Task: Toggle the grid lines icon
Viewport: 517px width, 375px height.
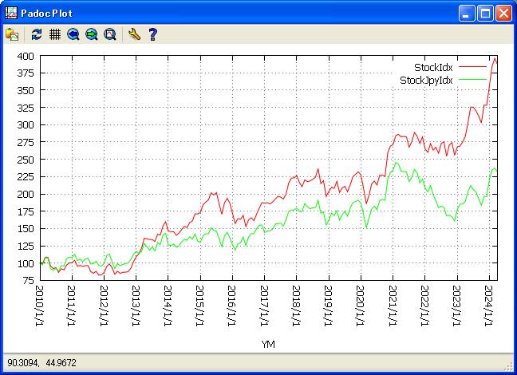Action: (54, 34)
